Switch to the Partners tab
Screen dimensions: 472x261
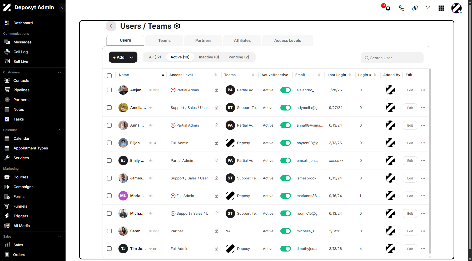tap(203, 41)
